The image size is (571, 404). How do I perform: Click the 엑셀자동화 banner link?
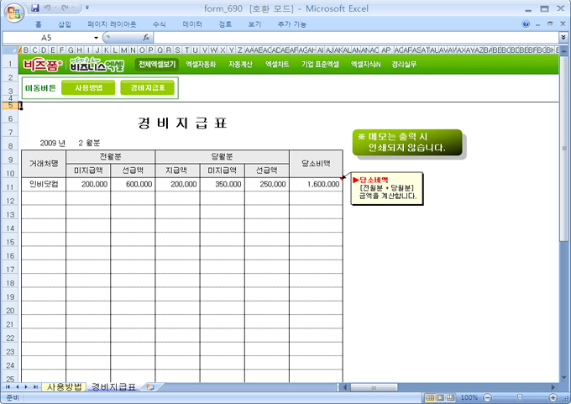click(x=201, y=65)
